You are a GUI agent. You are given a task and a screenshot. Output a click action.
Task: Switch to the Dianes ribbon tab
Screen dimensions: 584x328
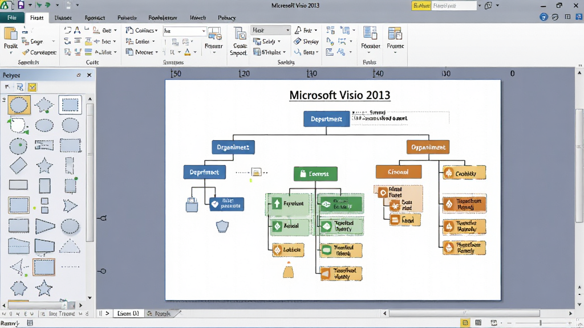(63, 18)
